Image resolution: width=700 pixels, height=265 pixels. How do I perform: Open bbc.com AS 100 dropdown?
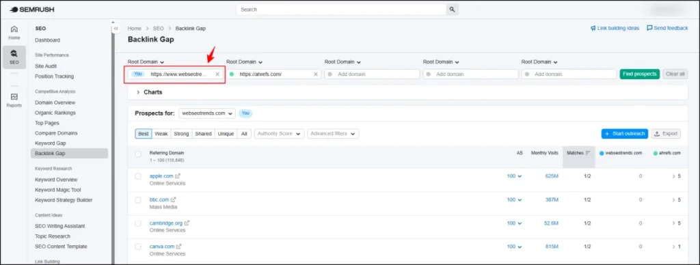(514, 200)
